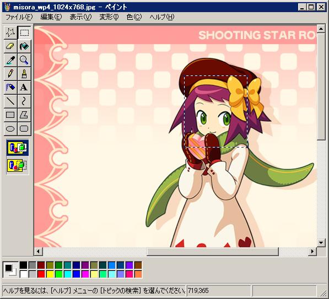Pick the black palette color
The width and height of the screenshot is (329, 299).
coord(24,265)
